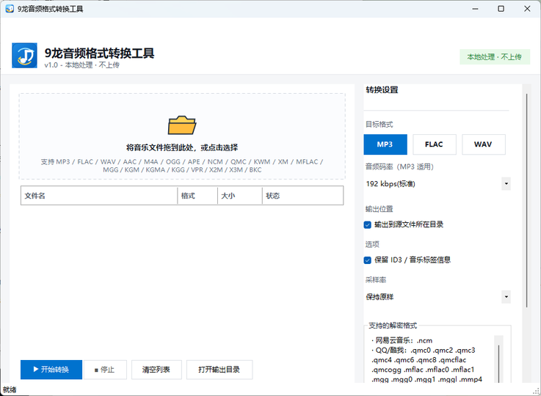The height and width of the screenshot is (396, 541).
Task: Close the converter window
Action: pyautogui.click(x=527, y=9)
